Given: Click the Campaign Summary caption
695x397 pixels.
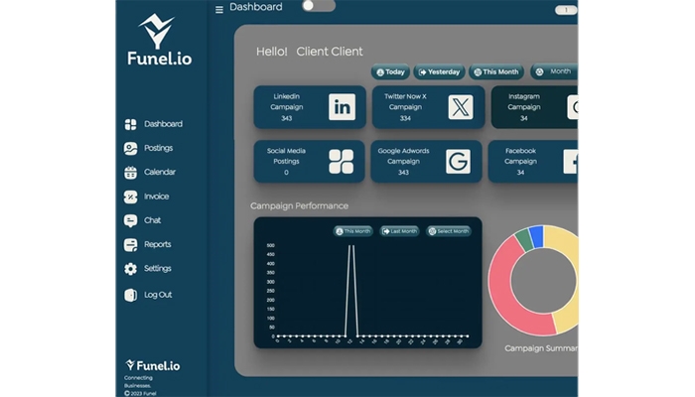Looking at the screenshot, I should 541,348.
